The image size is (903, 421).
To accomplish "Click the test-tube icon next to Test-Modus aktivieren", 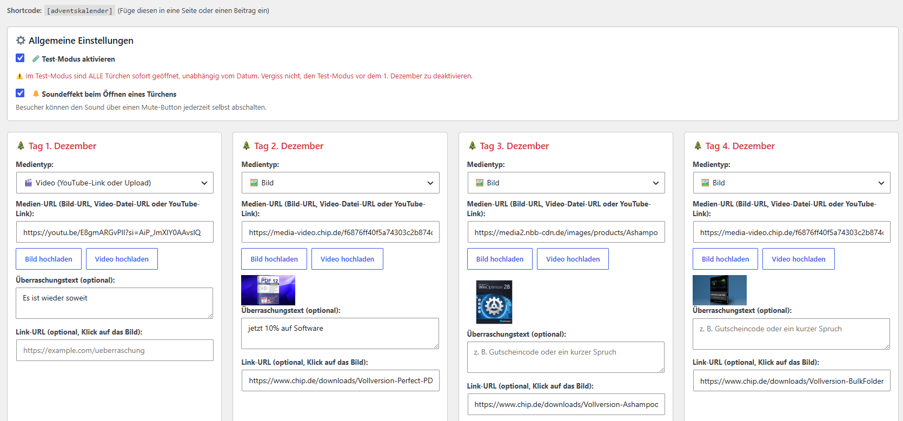I will click(x=36, y=59).
